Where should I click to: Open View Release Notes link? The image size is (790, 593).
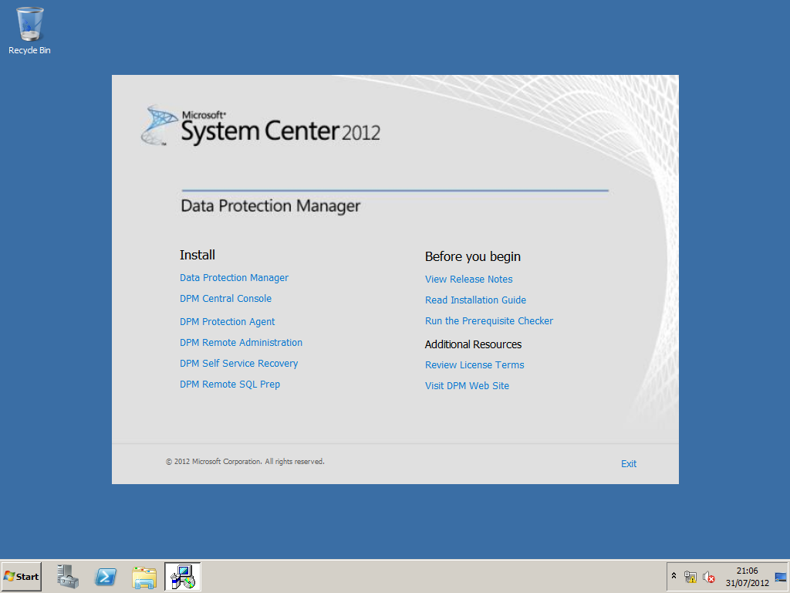[468, 280]
